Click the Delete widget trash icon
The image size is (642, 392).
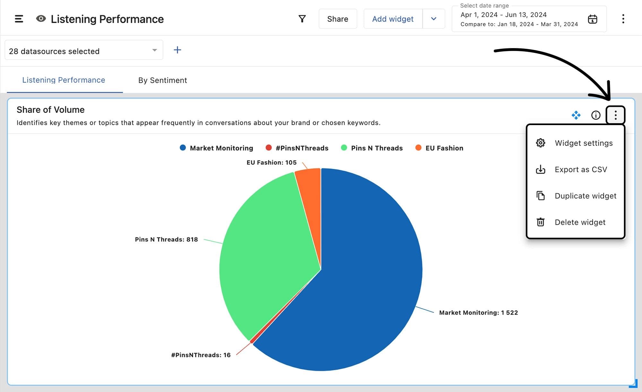click(541, 222)
